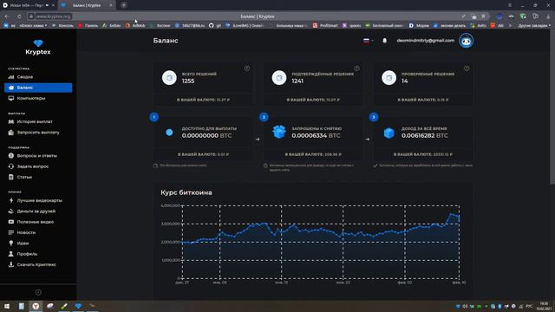Image resolution: width=555 pixels, height=312 pixels.
Task: Click Yandex browser icon in taskbar
Action: [36, 306]
